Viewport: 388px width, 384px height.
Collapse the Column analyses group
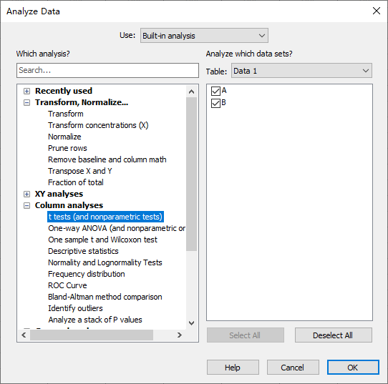pos(26,206)
